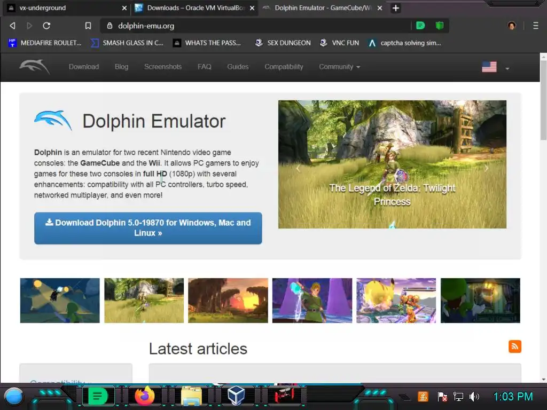Screen dimensions: 547x410
Task: Open the Guides nav item
Action: coord(238,67)
